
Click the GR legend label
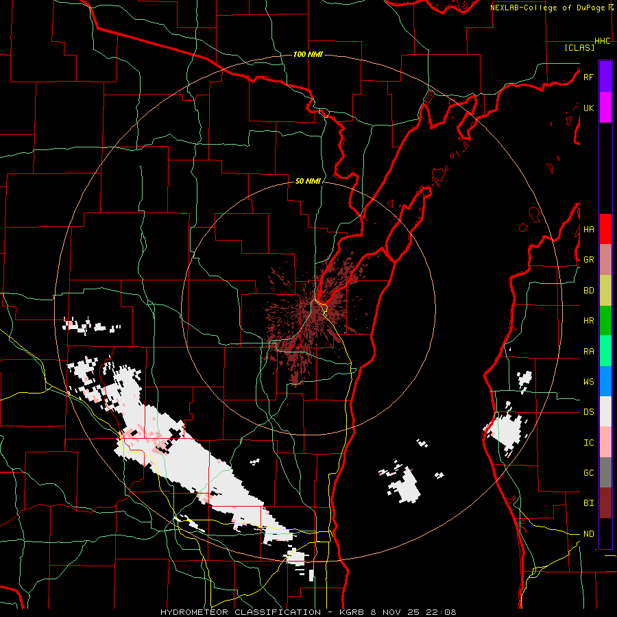(588, 260)
